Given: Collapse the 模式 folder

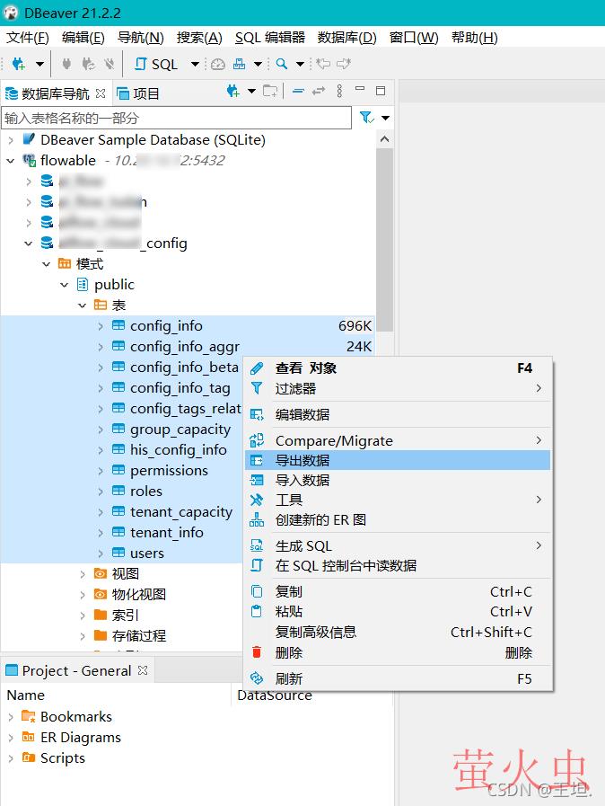Looking at the screenshot, I should pos(46,263).
